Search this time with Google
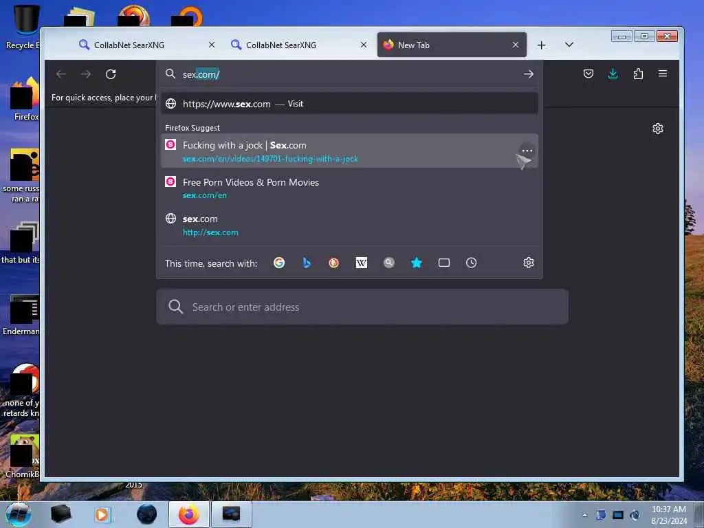The image size is (704, 528). (279, 263)
